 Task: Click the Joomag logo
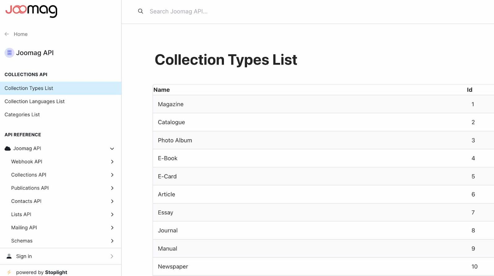[x=31, y=11]
